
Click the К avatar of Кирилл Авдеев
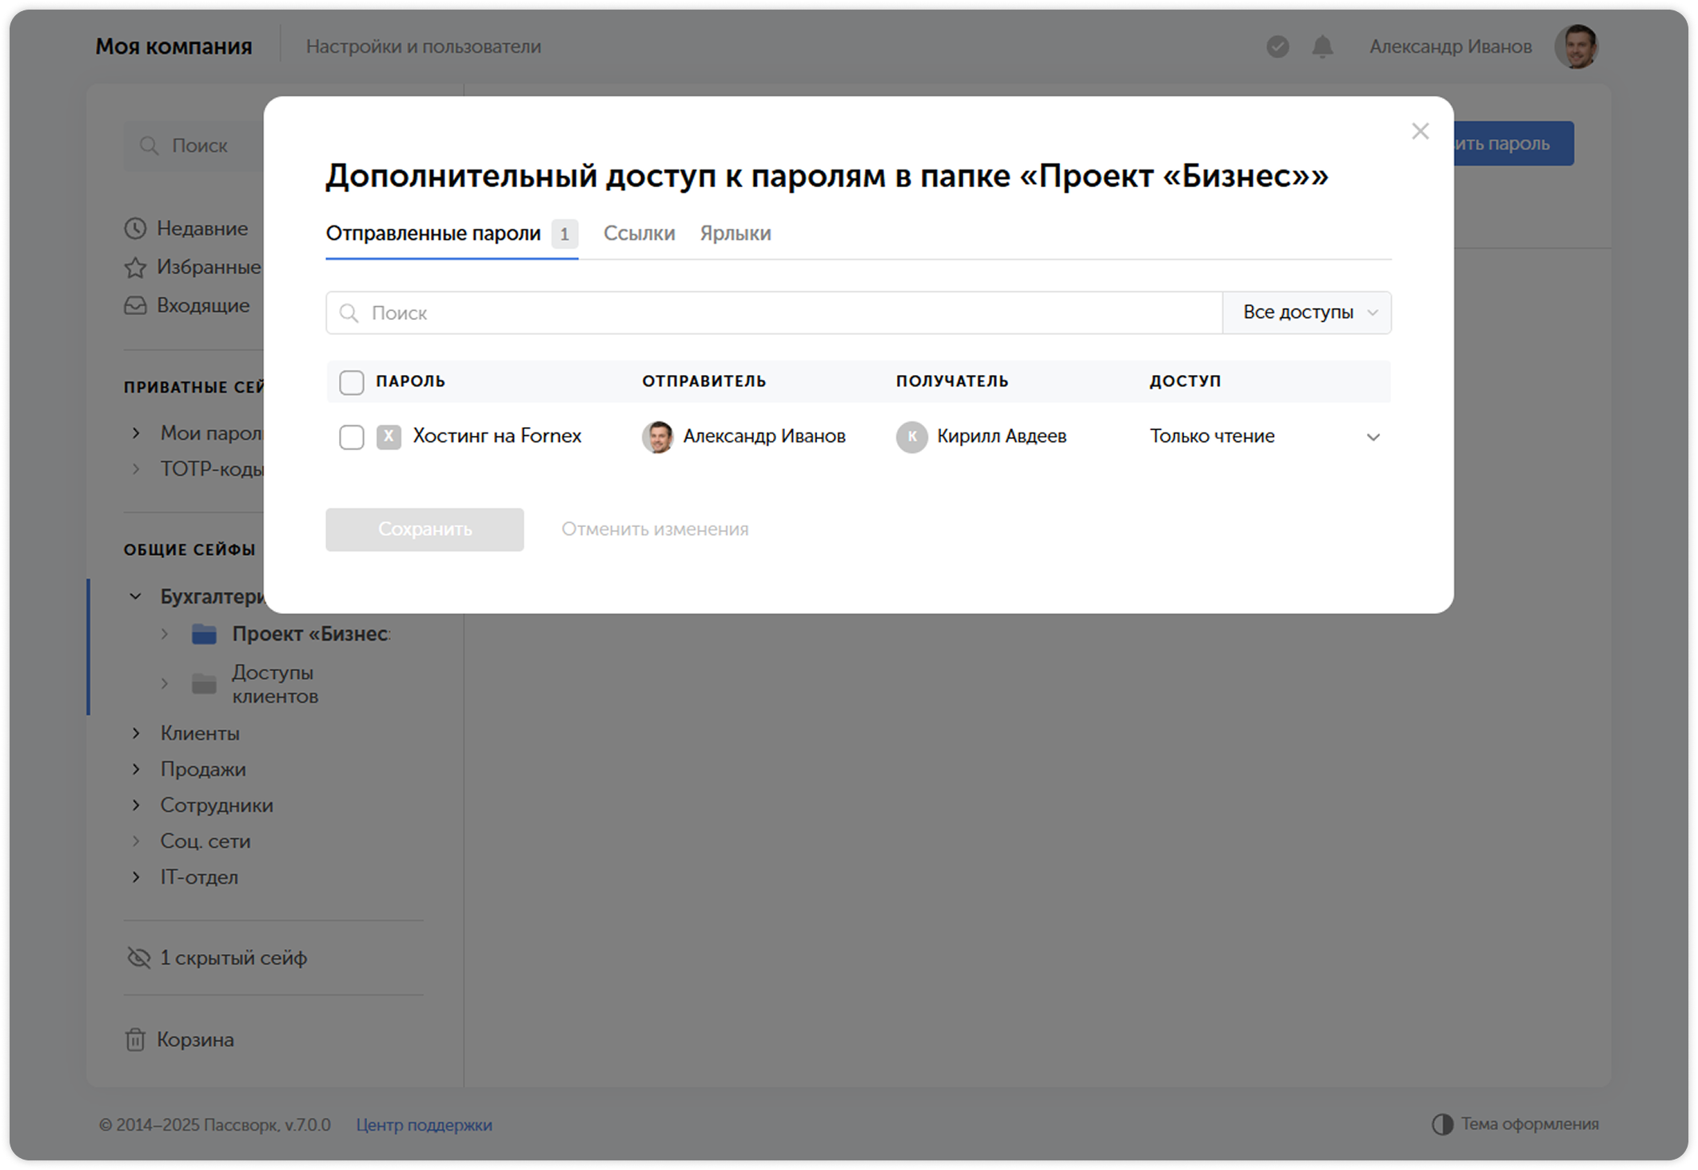911,437
